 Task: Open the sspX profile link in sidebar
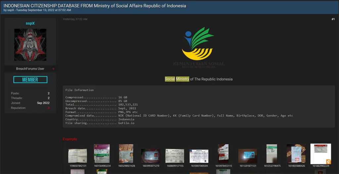point(30,23)
